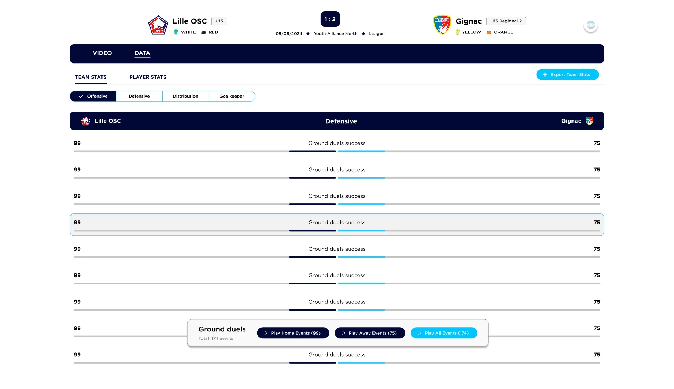The width and height of the screenshot is (674, 389).
Task: Click the highlighted Ground duels success row
Action: (x=337, y=225)
